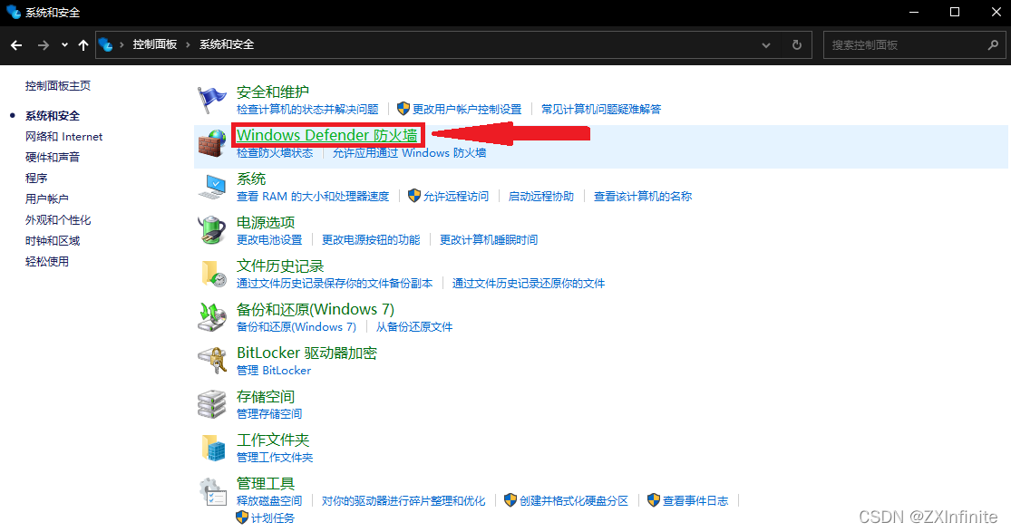
Task: Expand the chevron before 控制面板 breadcrumb
Action: point(122,44)
